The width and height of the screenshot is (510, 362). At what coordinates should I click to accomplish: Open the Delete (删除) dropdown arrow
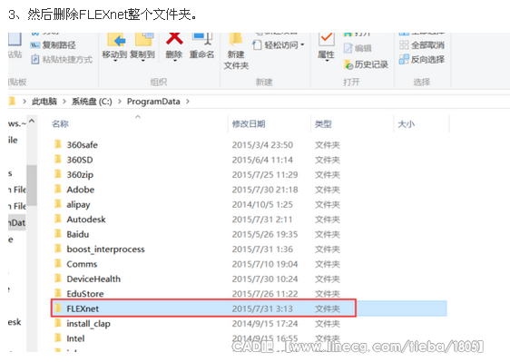174,61
